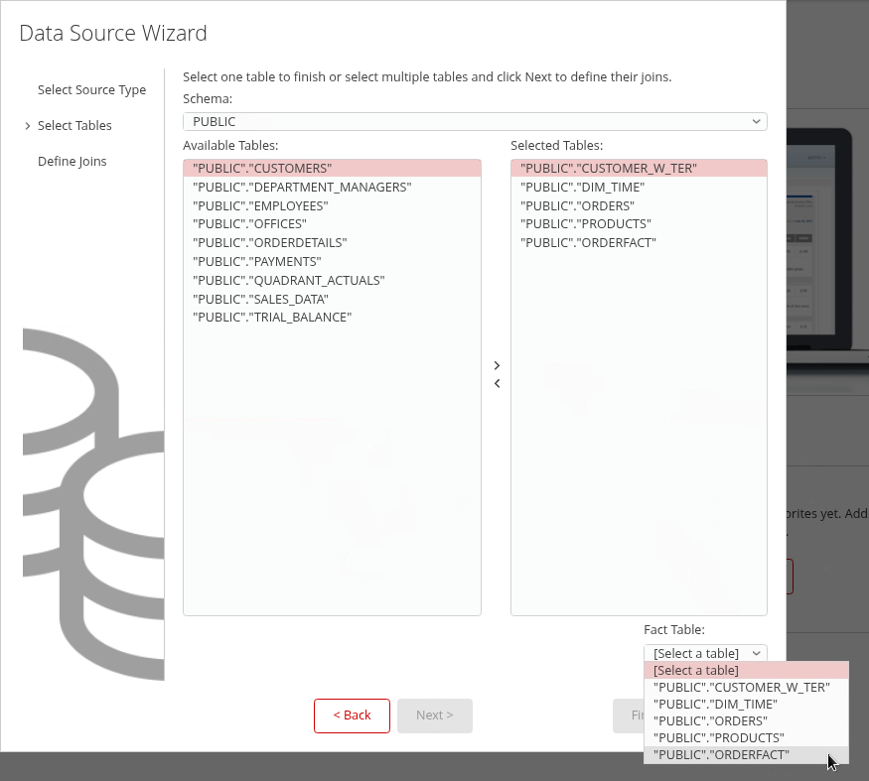Select the Select Tables wizard step
This screenshot has height=781, width=869.
[74, 126]
